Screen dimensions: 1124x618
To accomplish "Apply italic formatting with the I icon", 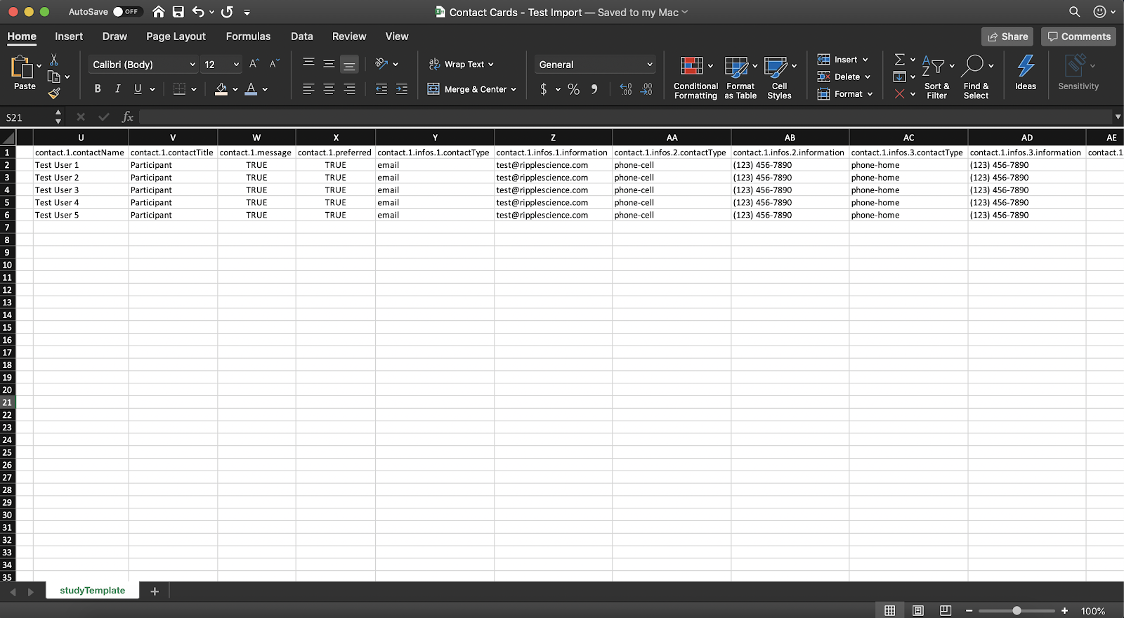I will (117, 89).
